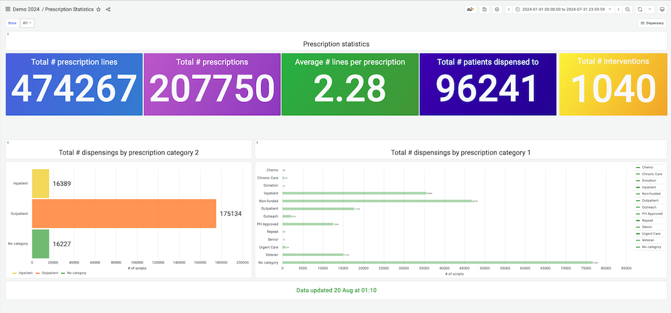Viewport: 671px width, 313px height.
Task: Click the Save dashboard icon
Action: (x=484, y=9)
